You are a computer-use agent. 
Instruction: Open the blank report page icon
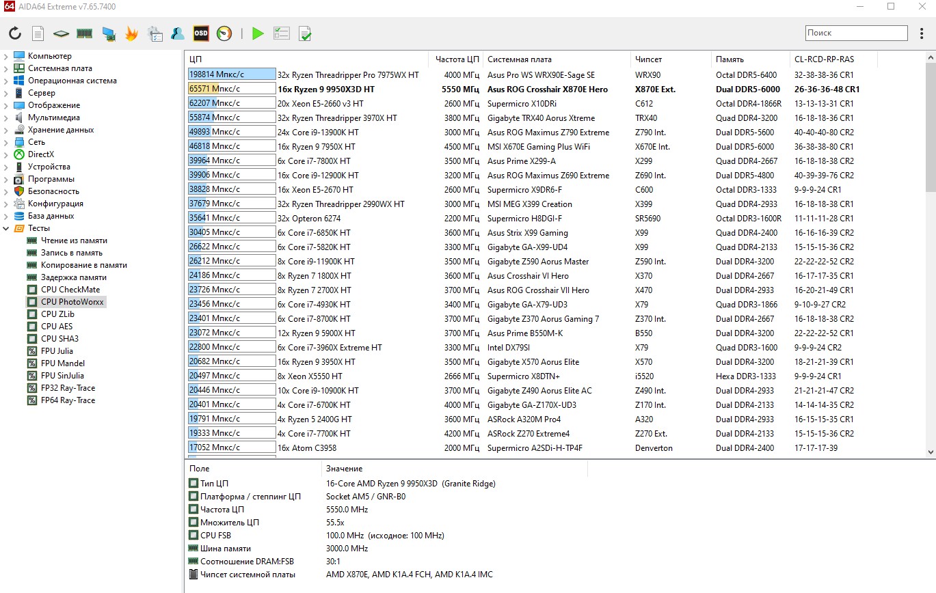pyautogui.click(x=38, y=33)
